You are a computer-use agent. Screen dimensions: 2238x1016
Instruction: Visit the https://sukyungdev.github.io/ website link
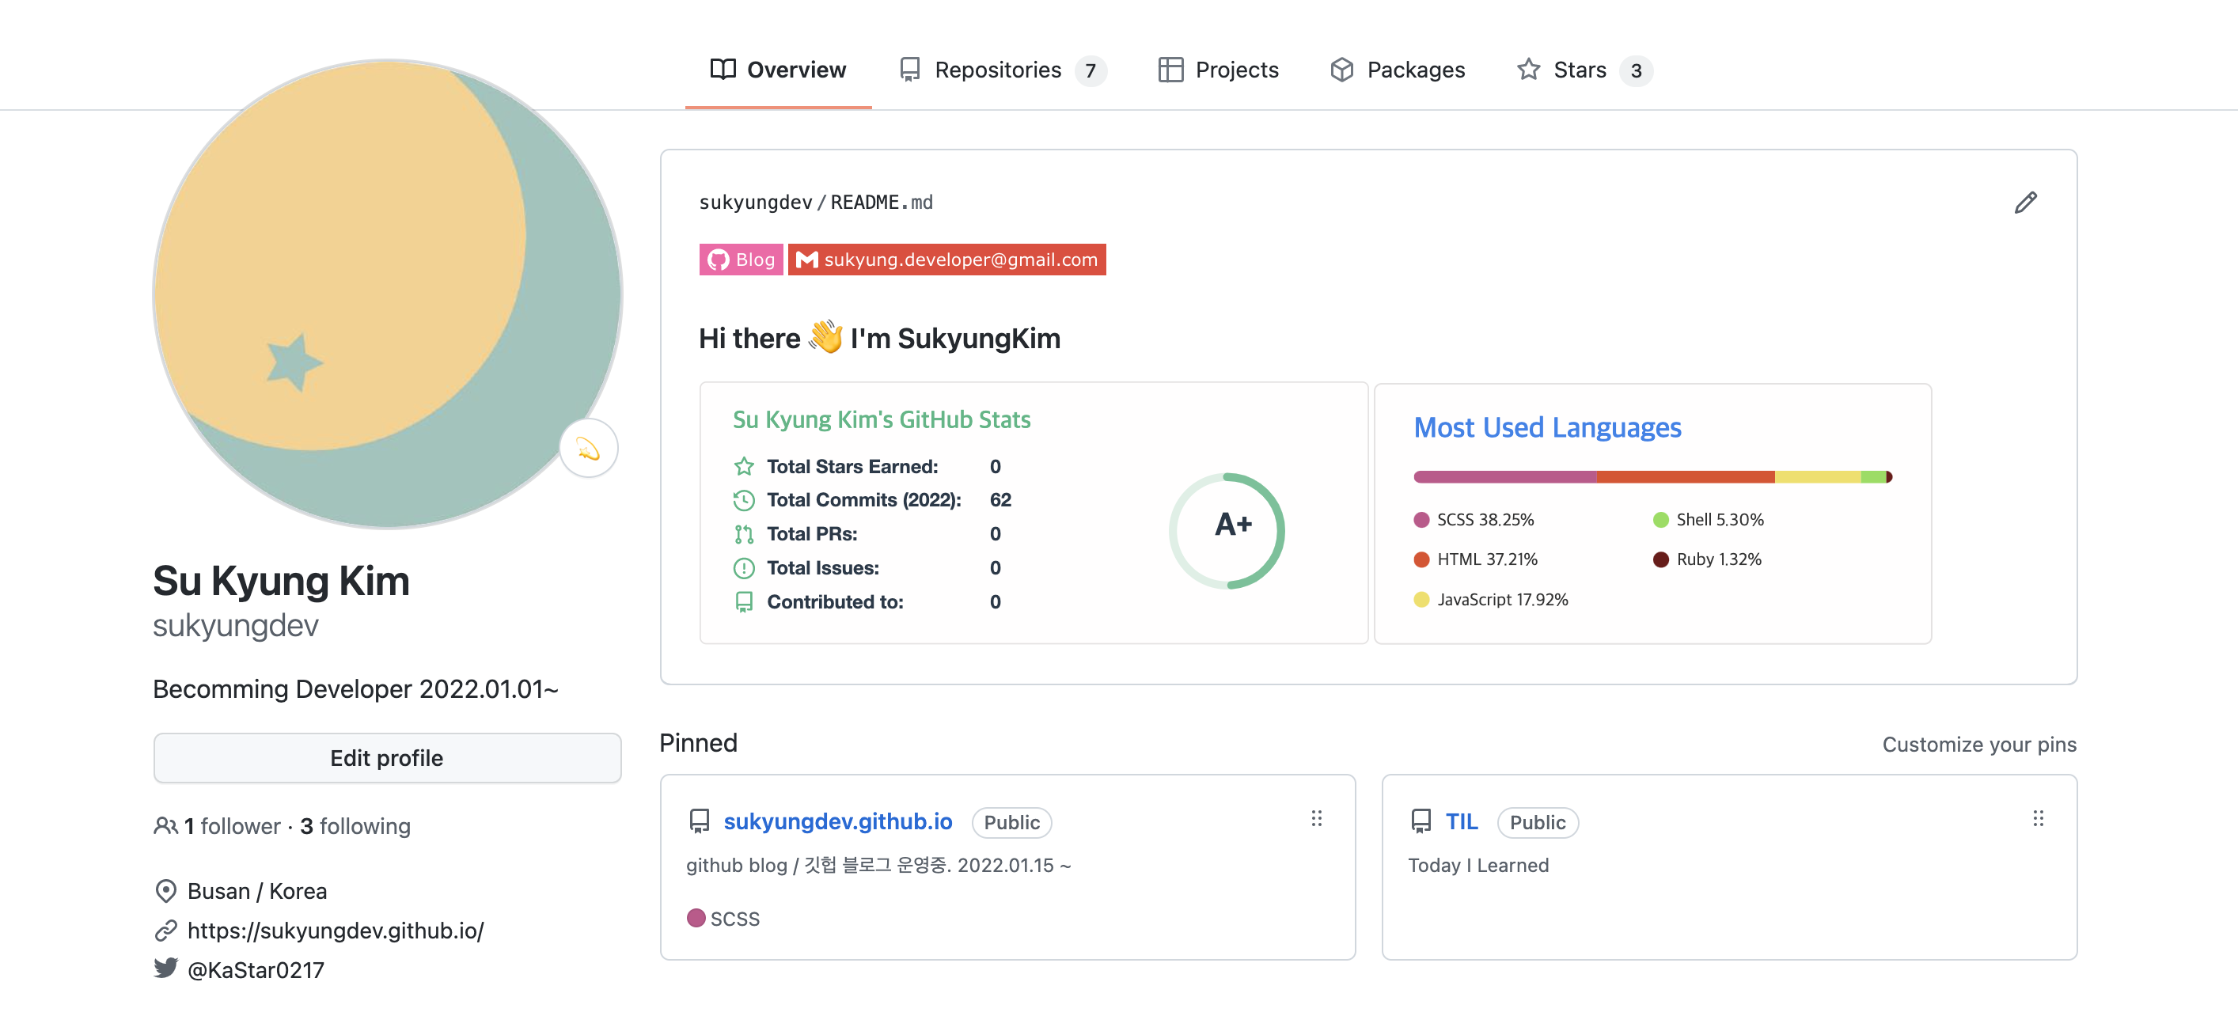[x=336, y=930]
